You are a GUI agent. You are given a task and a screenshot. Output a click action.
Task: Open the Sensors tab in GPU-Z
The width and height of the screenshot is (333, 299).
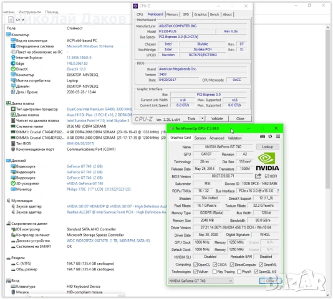200,138
